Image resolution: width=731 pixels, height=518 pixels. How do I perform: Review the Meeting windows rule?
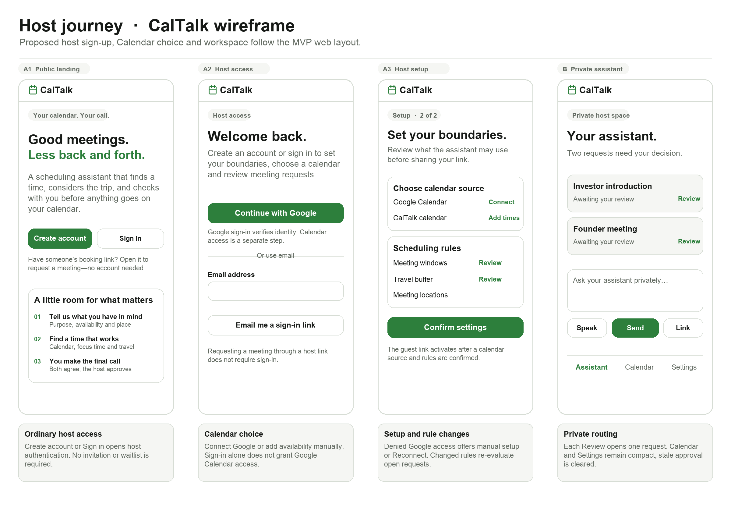coord(490,263)
